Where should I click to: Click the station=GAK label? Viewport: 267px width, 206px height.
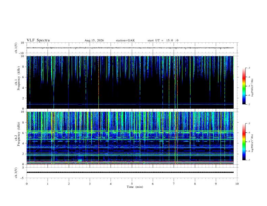pos(125,40)
